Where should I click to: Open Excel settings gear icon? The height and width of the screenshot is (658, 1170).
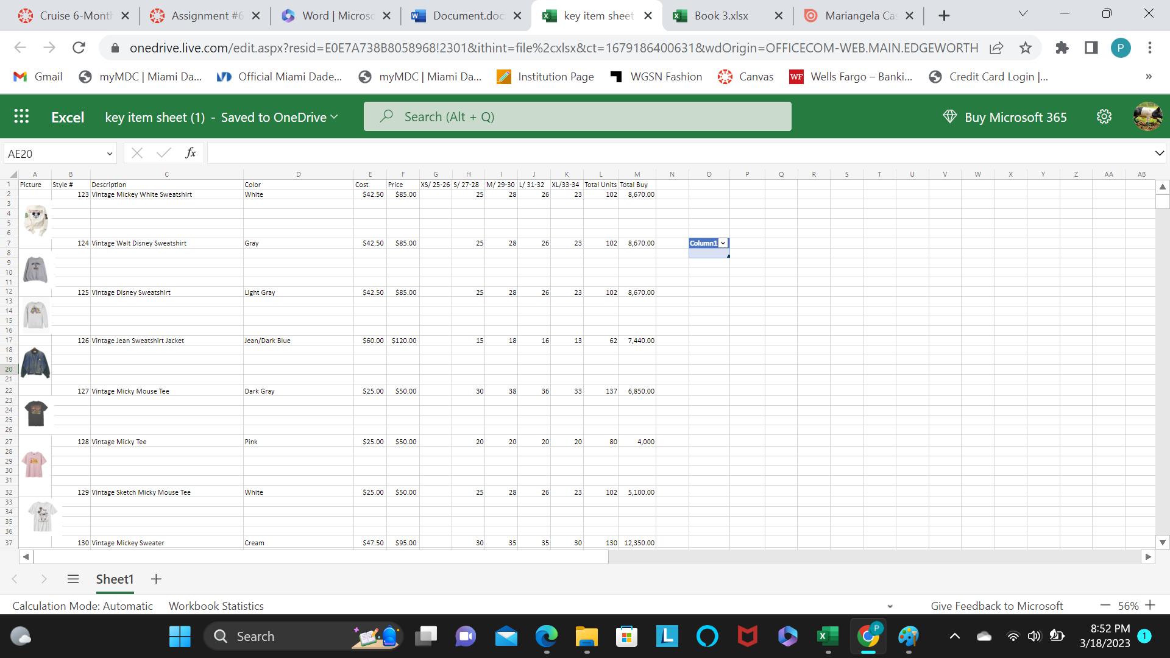pyautogui.click(x=1104, y=117)
